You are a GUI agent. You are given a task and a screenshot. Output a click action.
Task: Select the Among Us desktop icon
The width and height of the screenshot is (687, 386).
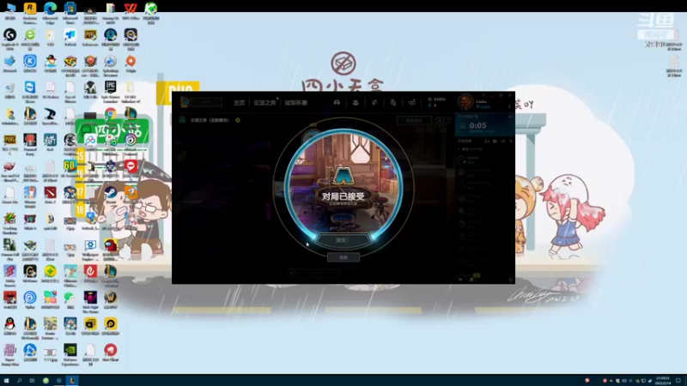pos(111,248)
